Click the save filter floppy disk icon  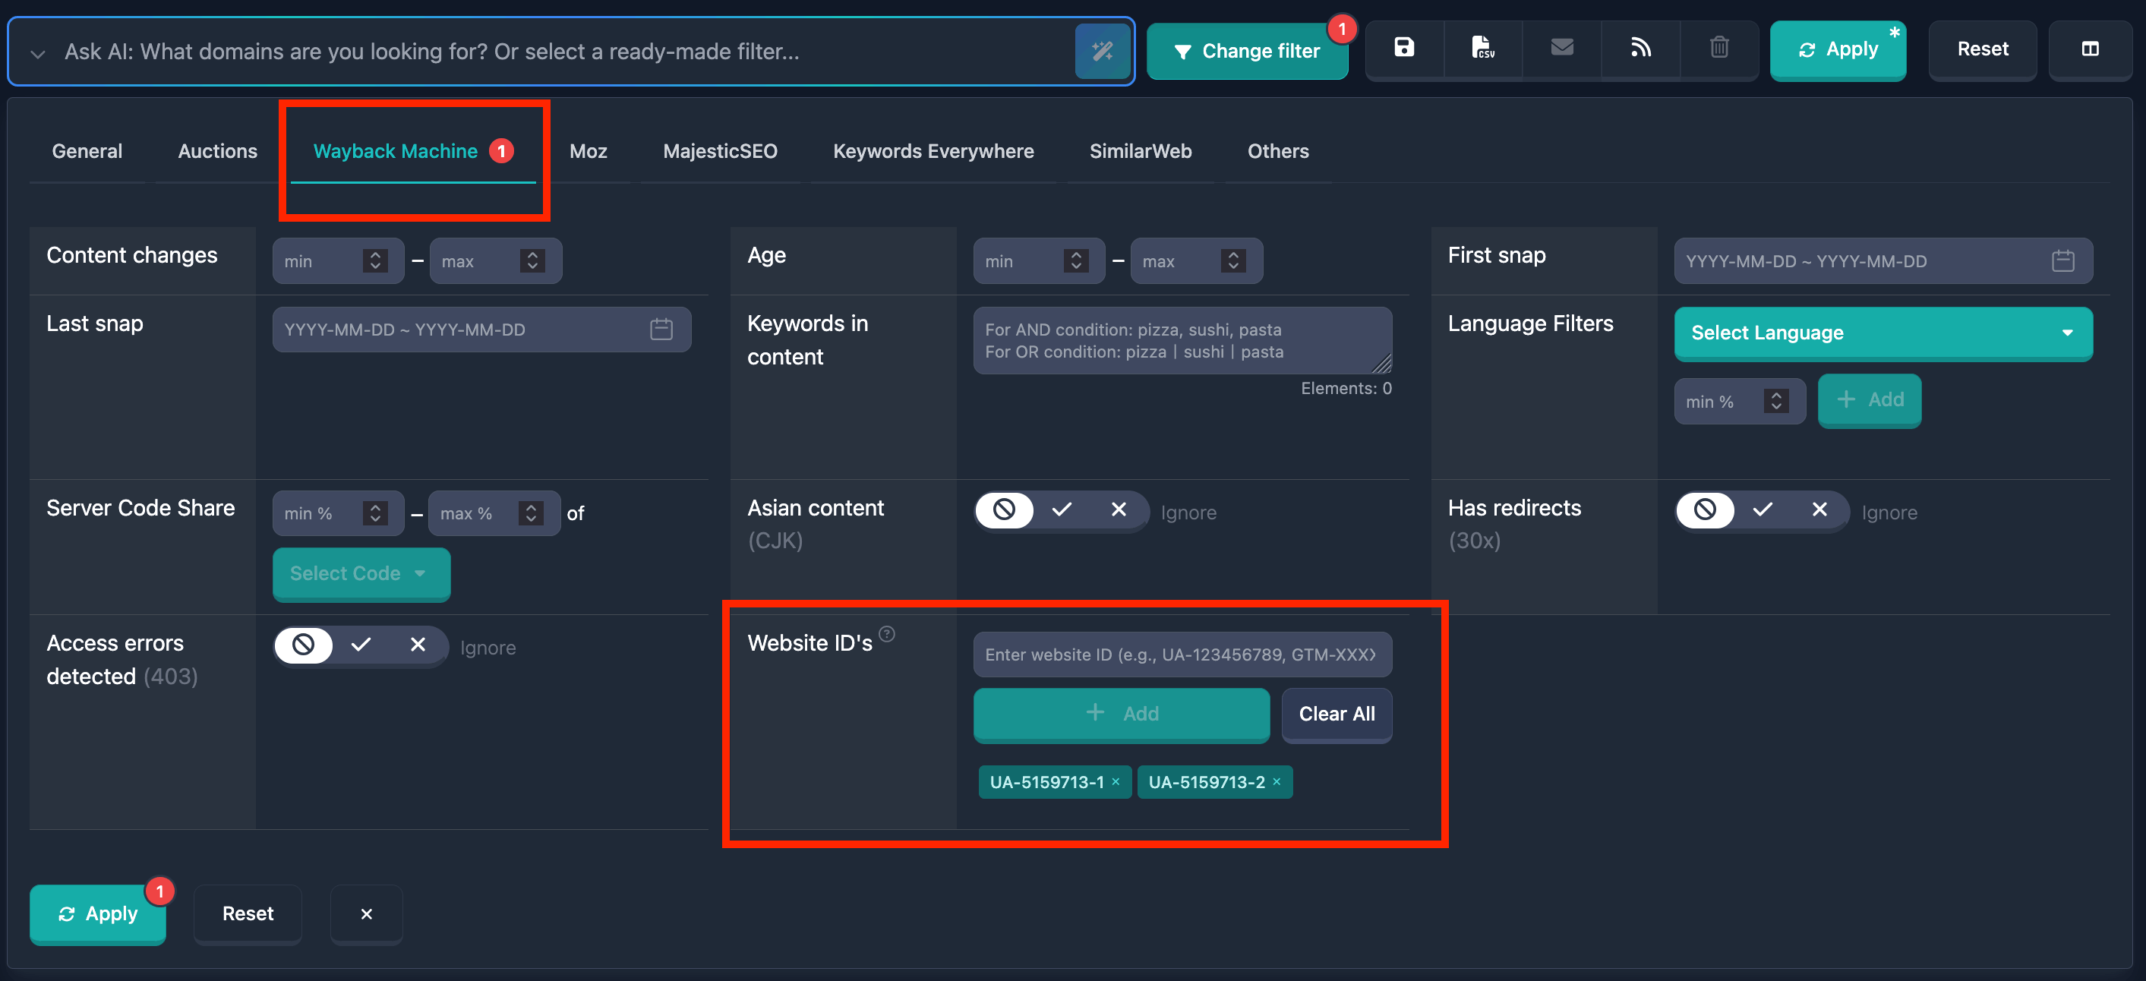click(1404, 49)
